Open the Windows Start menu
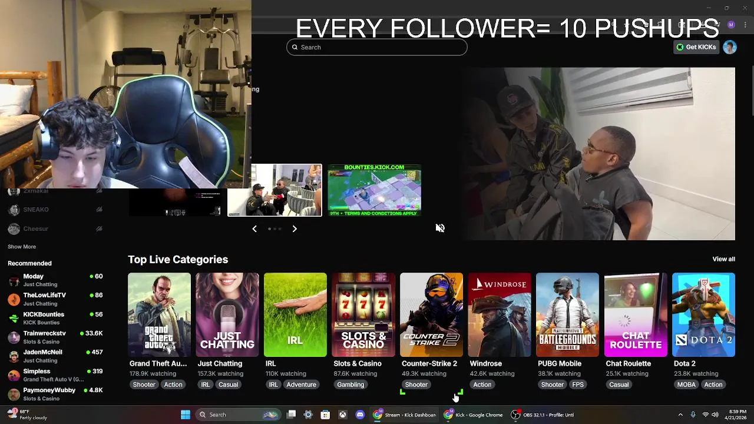754x424 pixels. [186, 415]
